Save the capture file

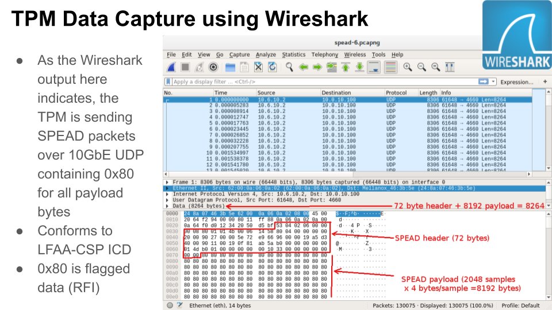pos(244,67)
